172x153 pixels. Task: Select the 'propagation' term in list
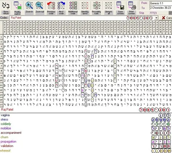8,142
